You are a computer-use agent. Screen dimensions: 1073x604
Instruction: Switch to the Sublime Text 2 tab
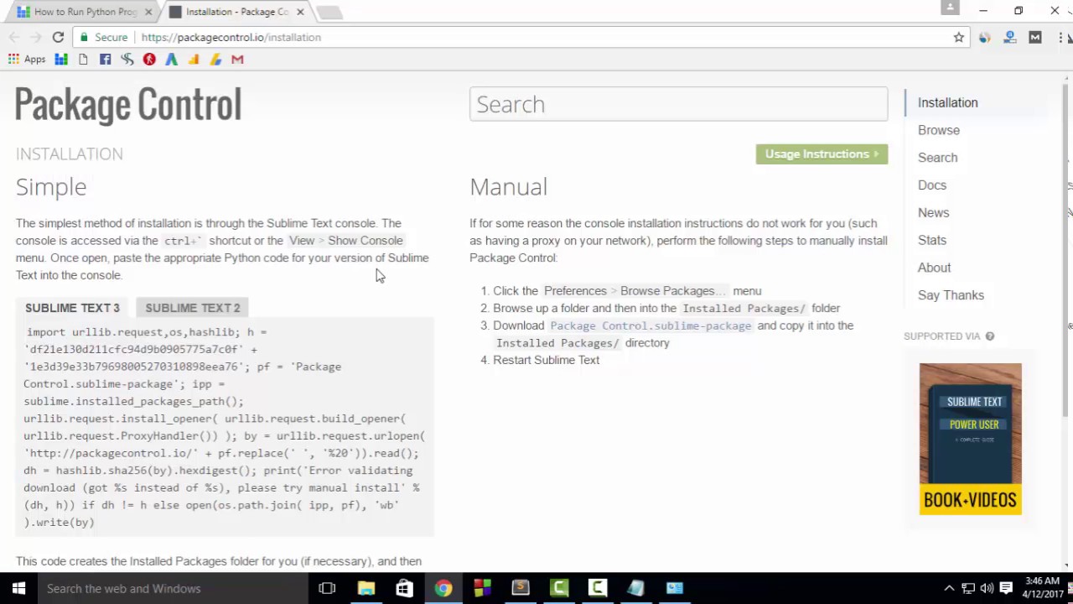pos(193,308)
